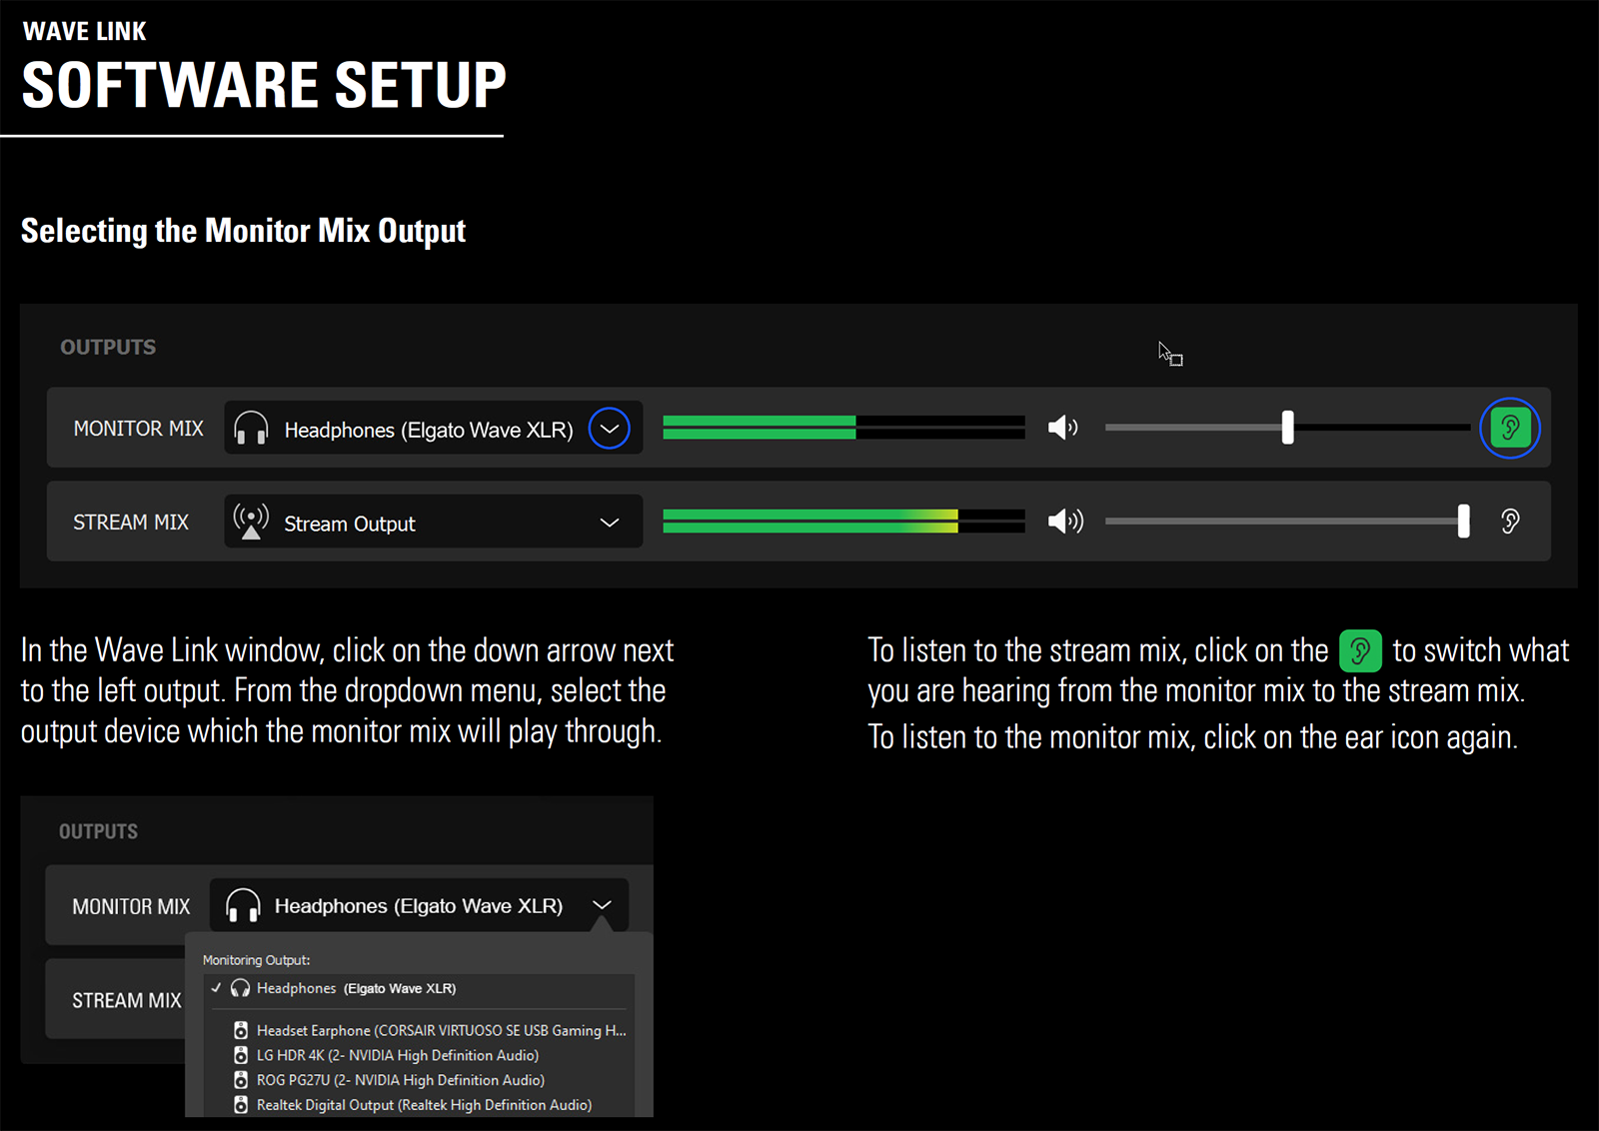Click the top 'Headphones (Elgato Wave XLR)' device name
Viewport: 1599px width, 1131px height.
click(x=429, y=430)
